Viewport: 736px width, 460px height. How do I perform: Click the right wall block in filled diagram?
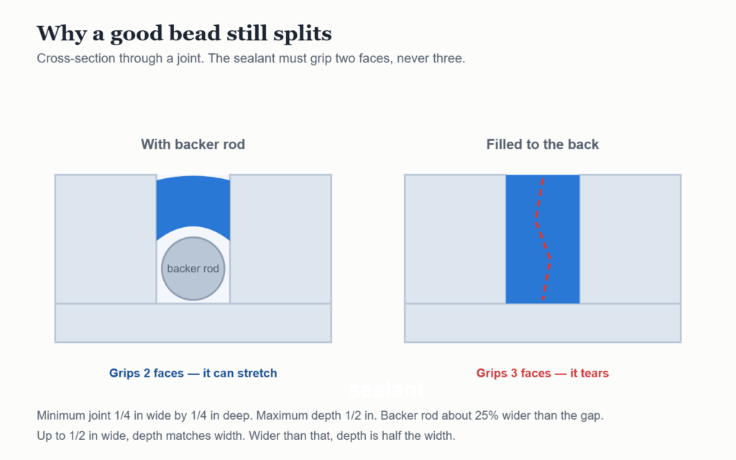click(630, 239)
